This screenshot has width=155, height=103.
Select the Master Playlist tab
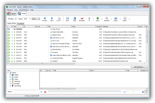pyautogui.click(x=12, y=23)
